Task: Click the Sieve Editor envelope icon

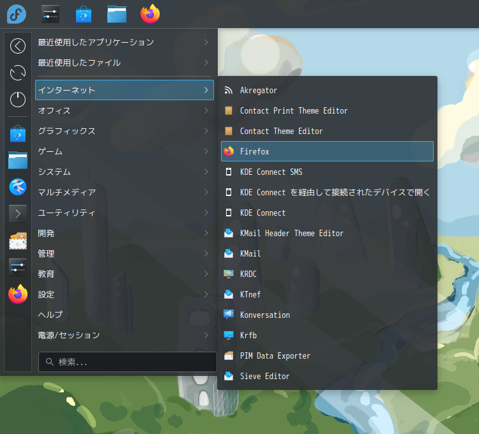Action: (229, 376)
